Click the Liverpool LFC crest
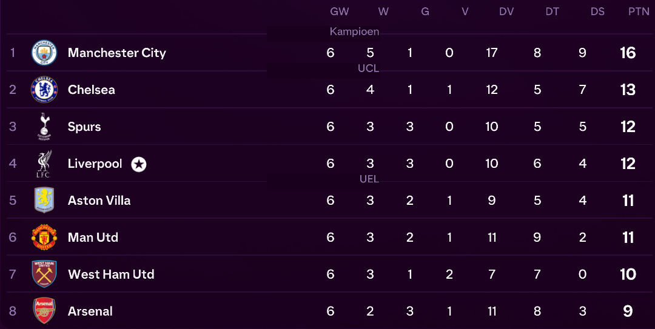 point(44,163)
